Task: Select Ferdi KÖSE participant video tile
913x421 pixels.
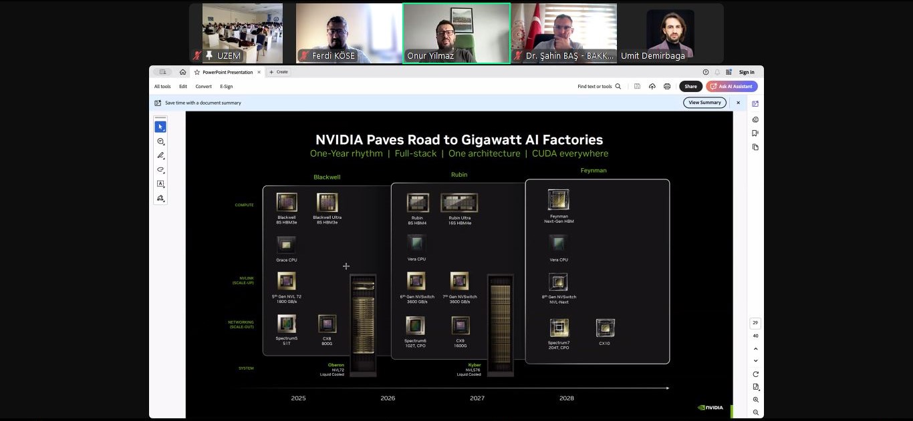Action: click(x=349, y=33)
